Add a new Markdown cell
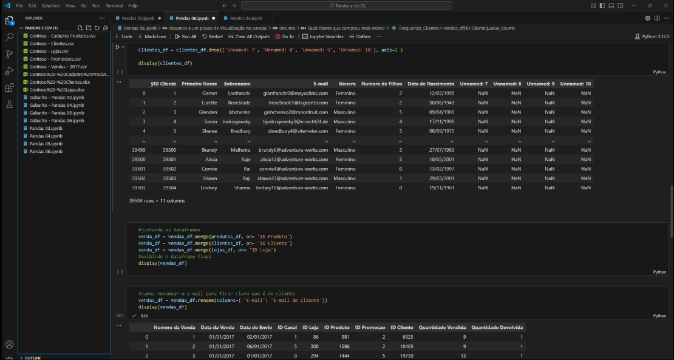The image size is (674, 360). point(152,36)
